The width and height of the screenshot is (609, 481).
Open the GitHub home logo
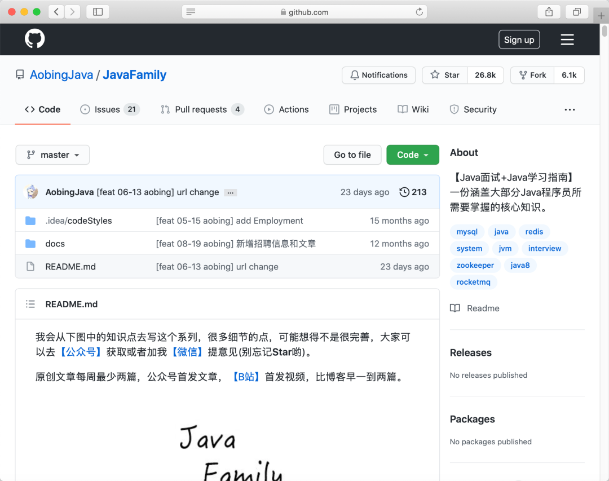[34, 38]
